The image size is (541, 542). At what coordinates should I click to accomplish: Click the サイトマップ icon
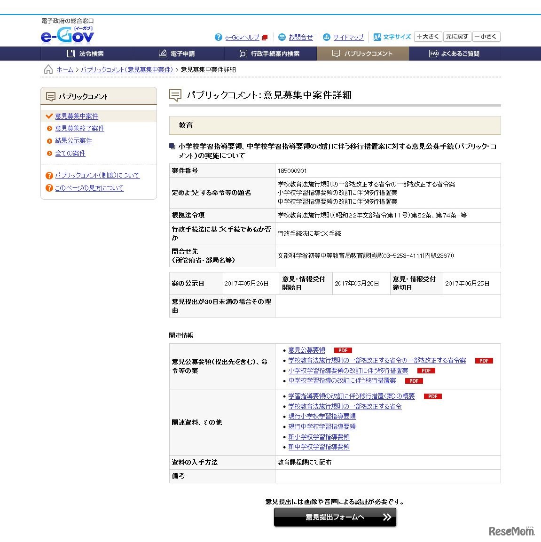pyautogui.click(x=327, y=37)
